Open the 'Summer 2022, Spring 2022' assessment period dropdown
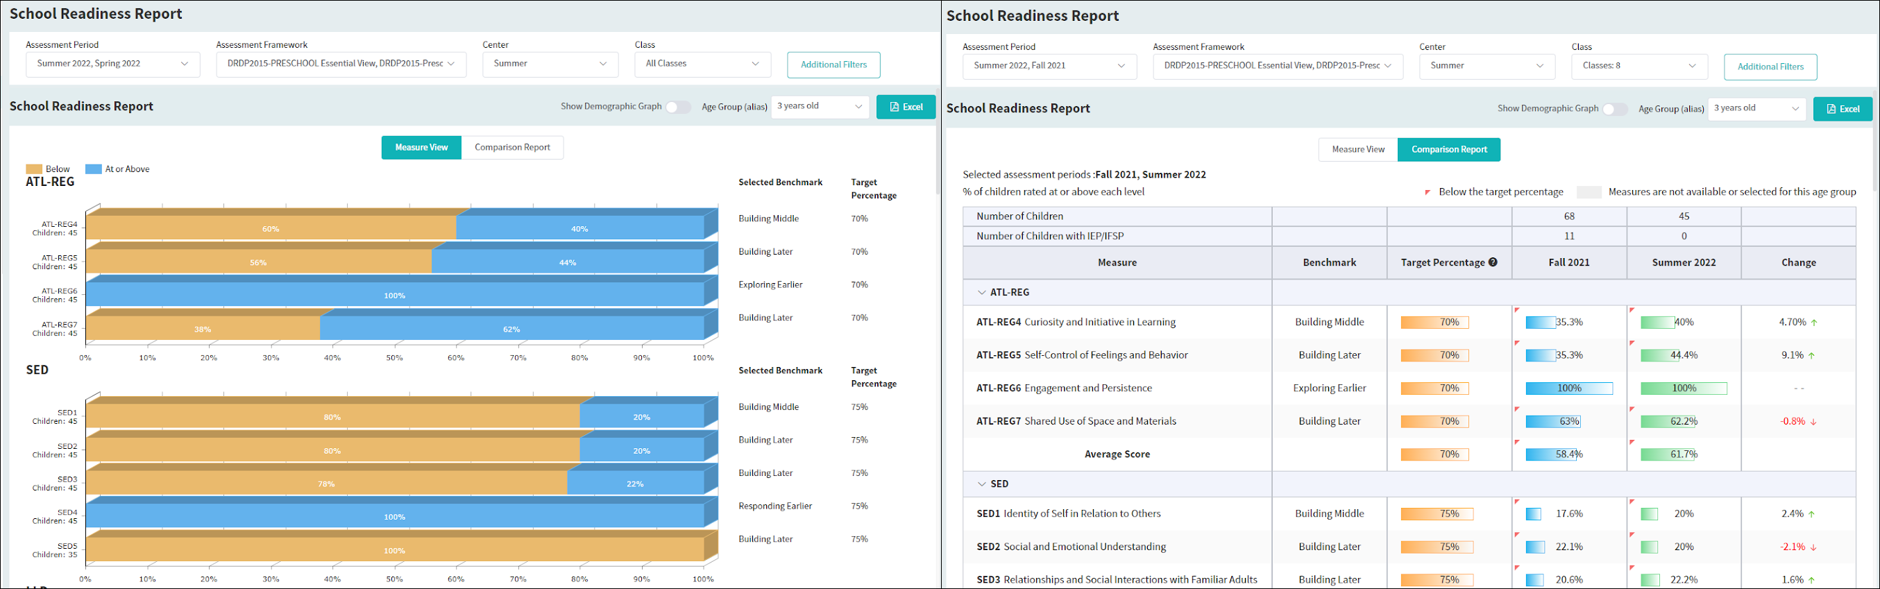1880x589 pixels. click(x=112, y=65)
